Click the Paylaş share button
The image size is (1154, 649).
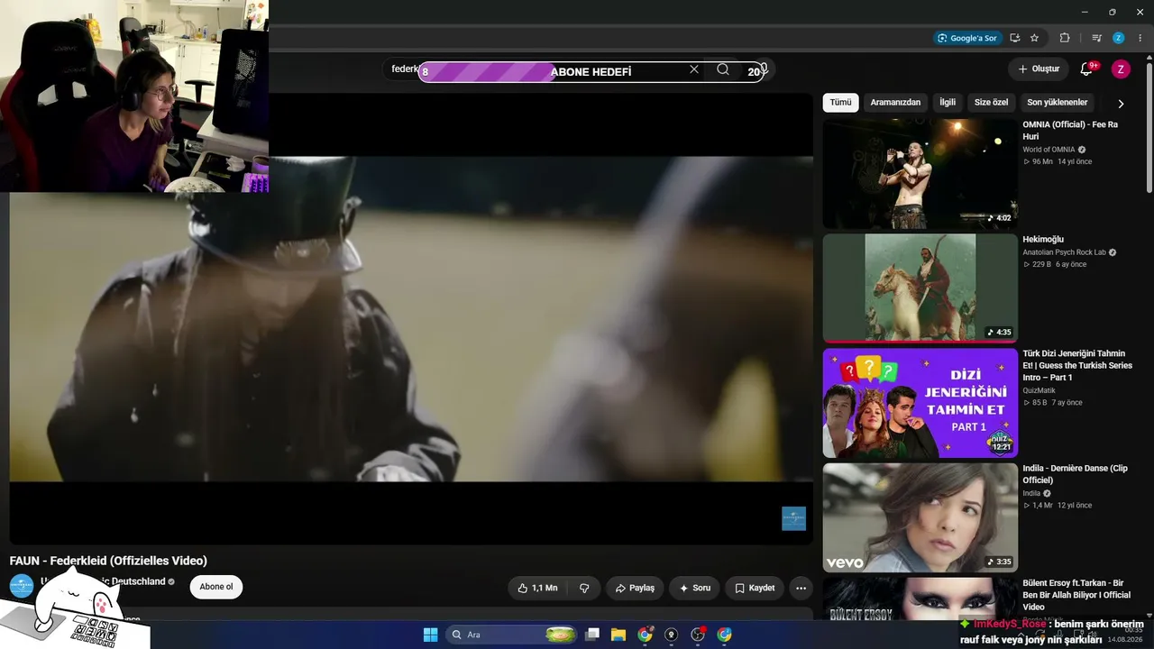(635, 588)
